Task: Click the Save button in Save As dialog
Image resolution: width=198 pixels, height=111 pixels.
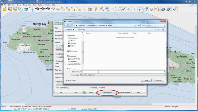Action: click(x=146, y=80)
